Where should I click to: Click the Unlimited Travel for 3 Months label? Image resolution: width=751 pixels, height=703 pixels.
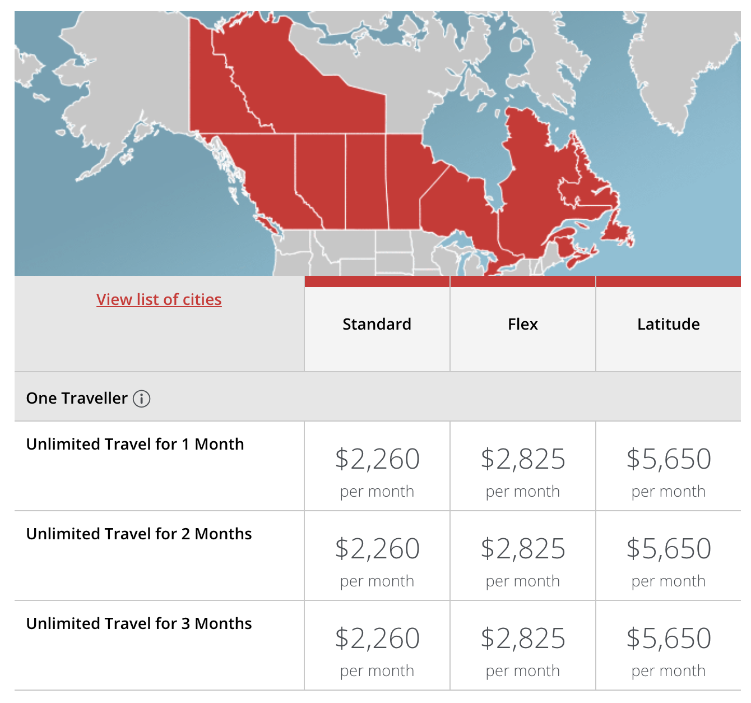click(x=139, y=623)
